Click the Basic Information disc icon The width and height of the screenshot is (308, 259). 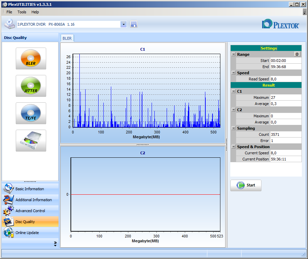click(8, 189)
